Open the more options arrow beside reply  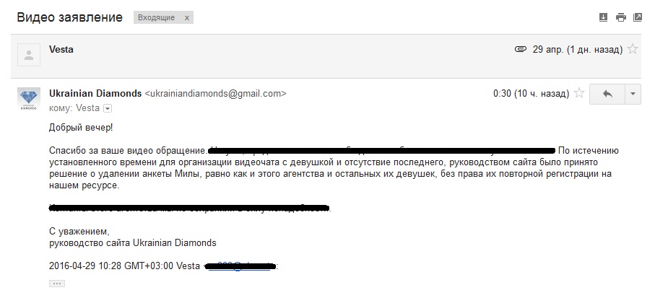coord(632,94)
